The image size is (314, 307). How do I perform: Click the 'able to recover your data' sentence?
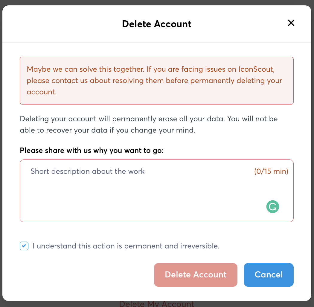coord(108,130)
